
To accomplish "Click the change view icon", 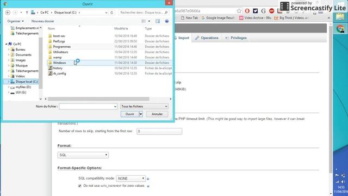I will pos(144,21).
